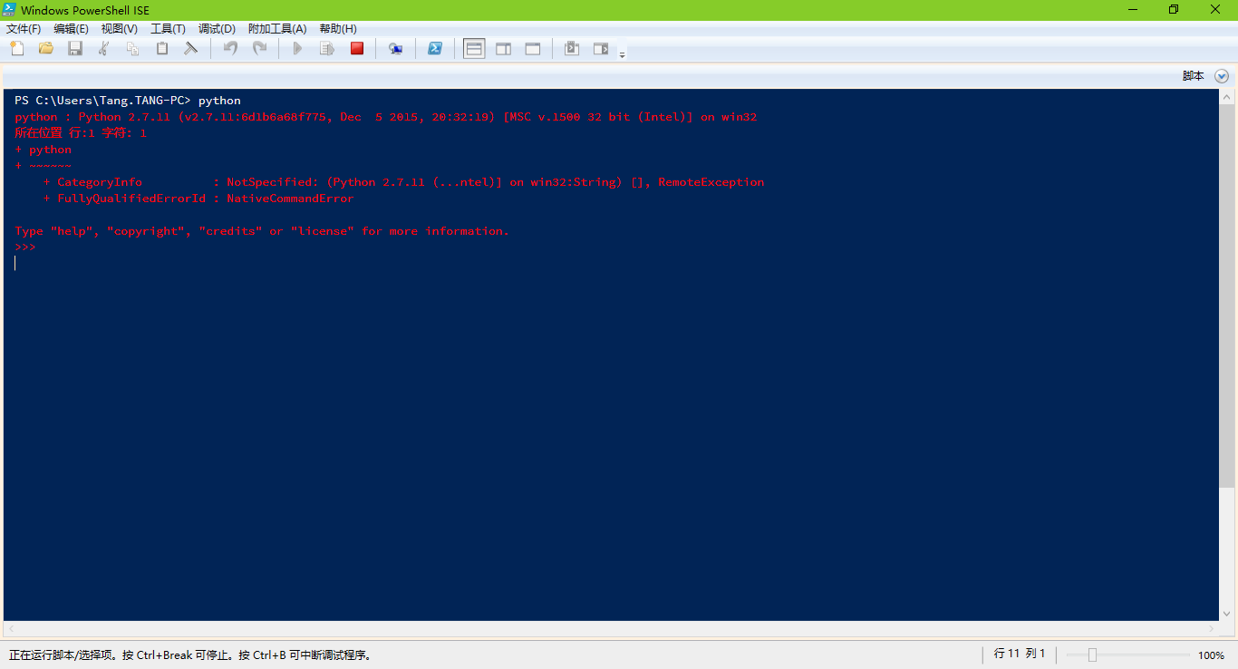Click PowerShell ISE title bar app icon
Image resolution: width=1238 pixels, height=669 pixels.
[10, 10]
